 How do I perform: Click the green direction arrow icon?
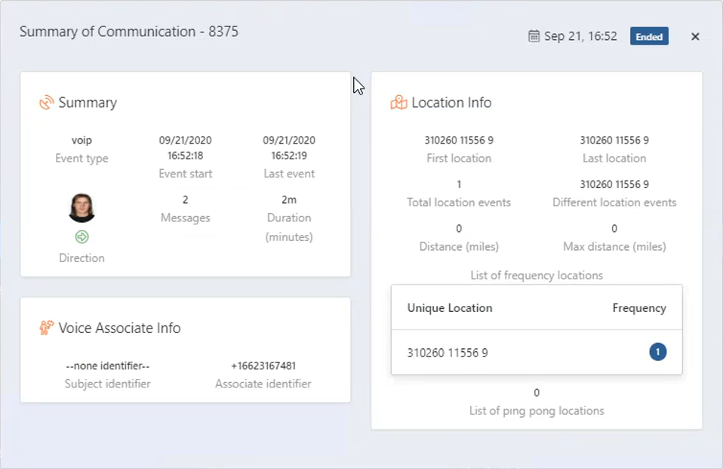pos(82,237)
